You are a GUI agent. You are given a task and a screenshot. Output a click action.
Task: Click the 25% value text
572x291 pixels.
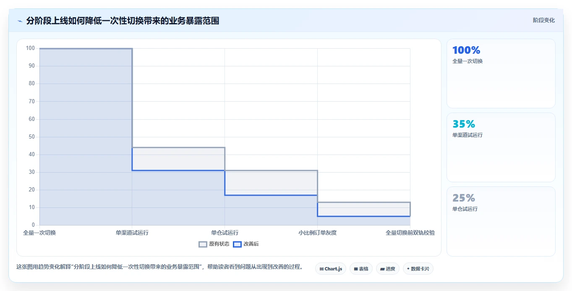coord(464,198)
